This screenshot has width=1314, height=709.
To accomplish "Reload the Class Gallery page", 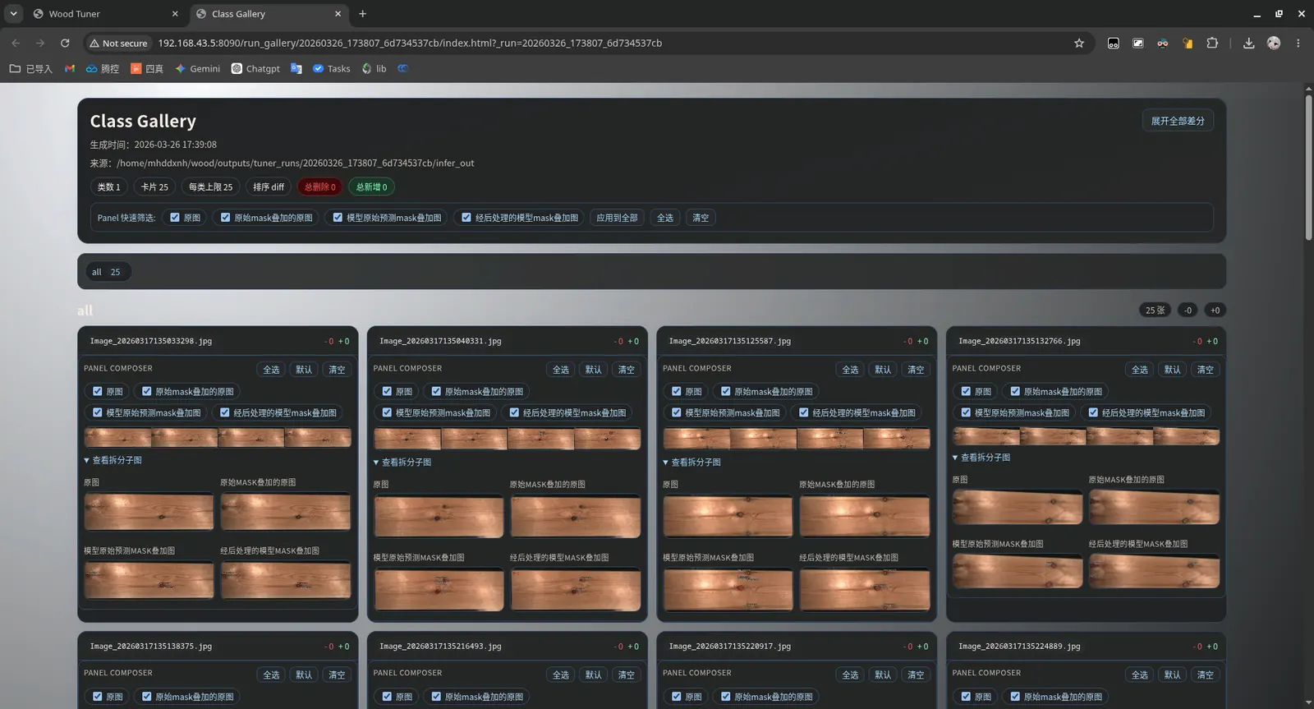I will (x=65, y=43).
